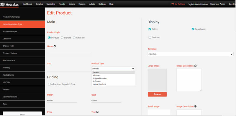Select Name, Description, Price sidebar item
This screenshot has width=236, height=116.
pos(22,24)
